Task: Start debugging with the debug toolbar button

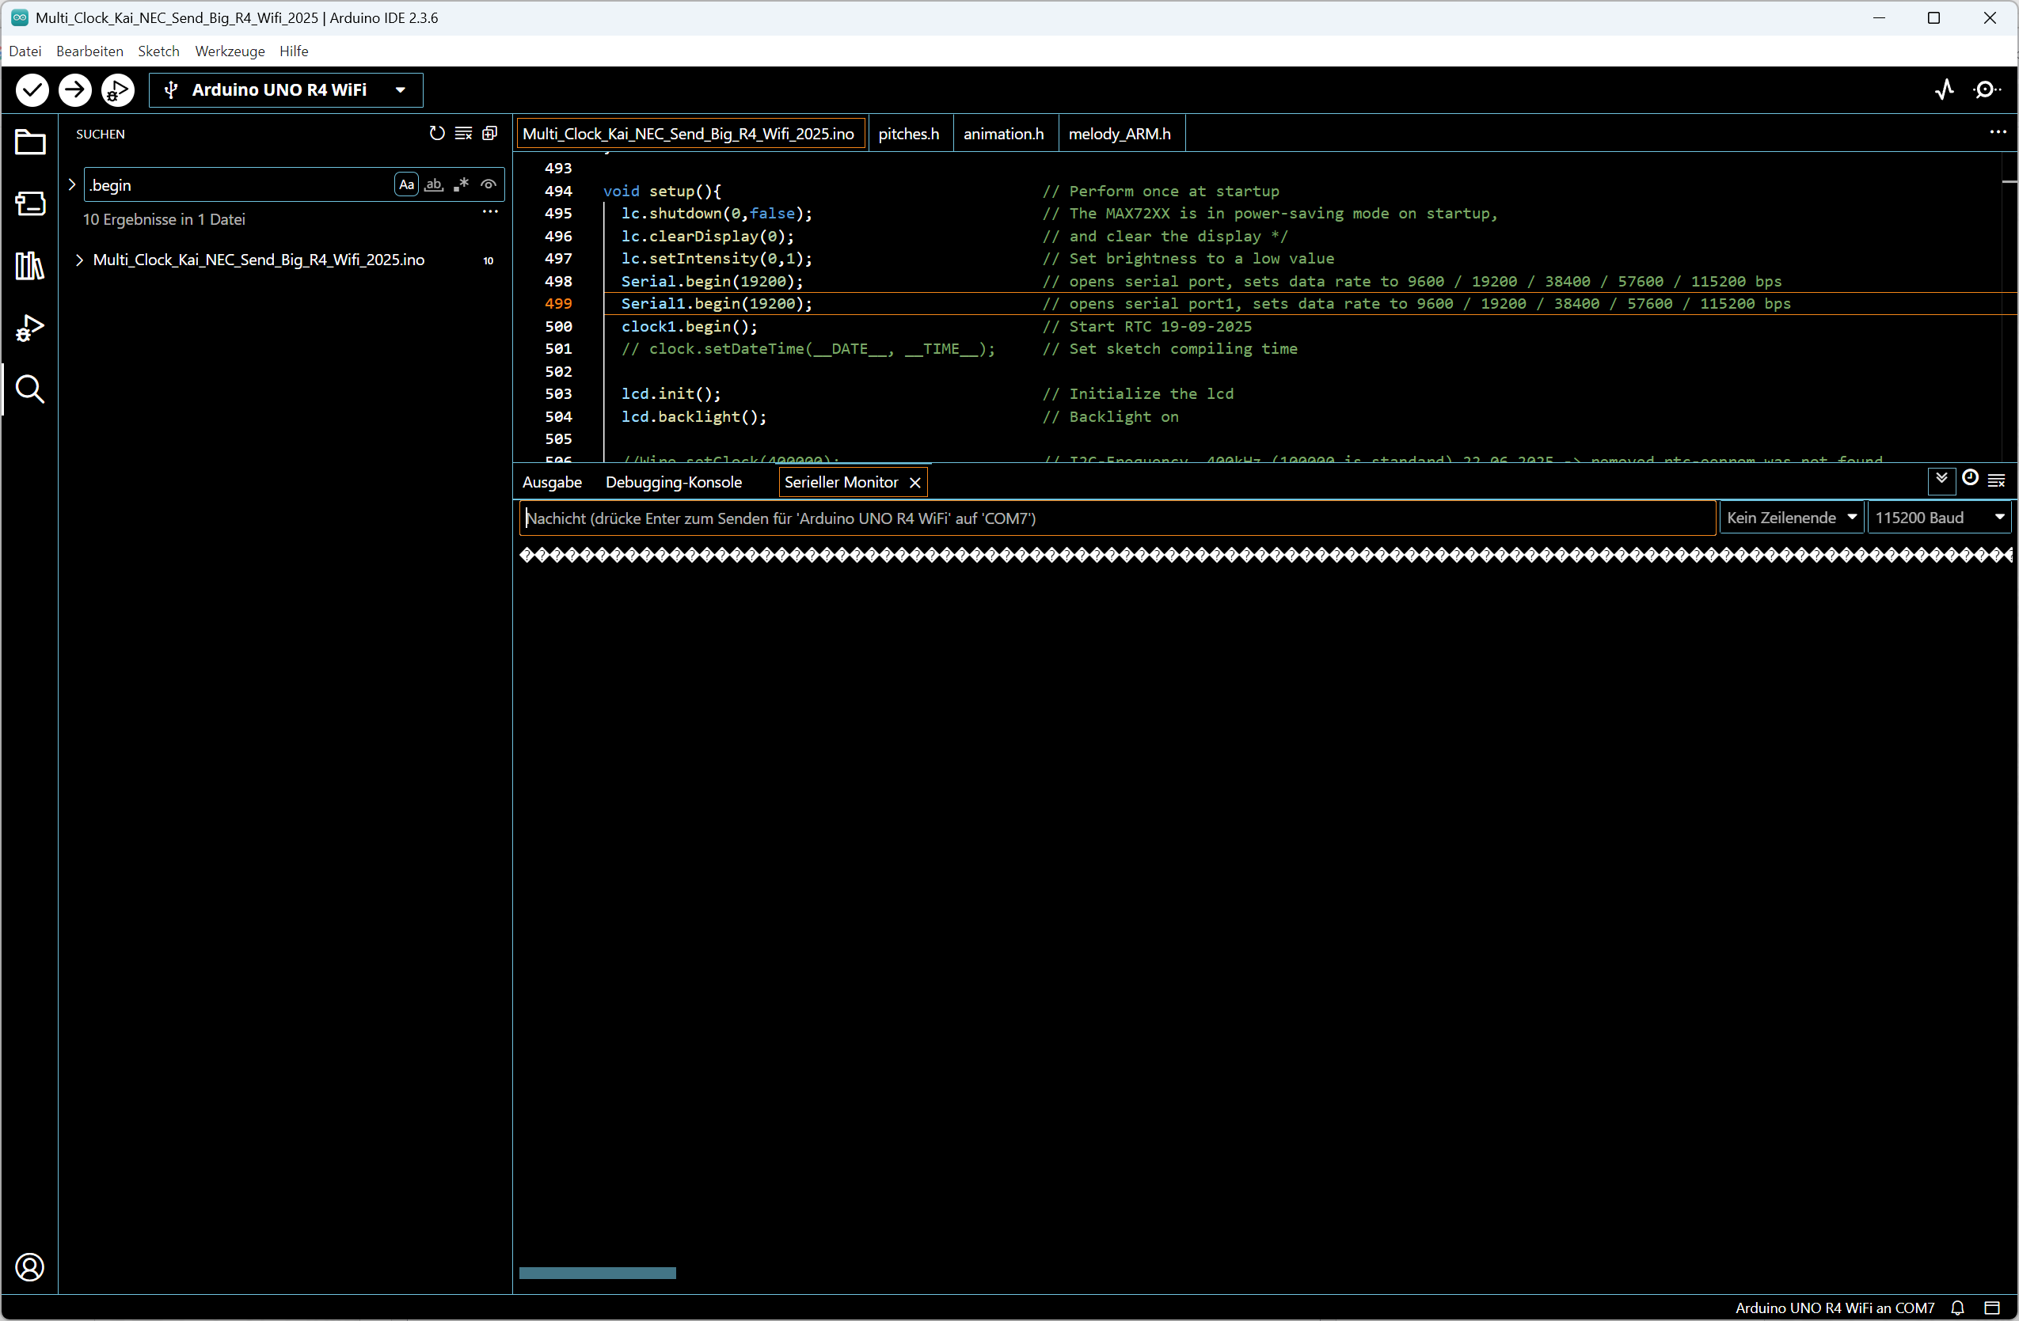Action: [117, 90]
